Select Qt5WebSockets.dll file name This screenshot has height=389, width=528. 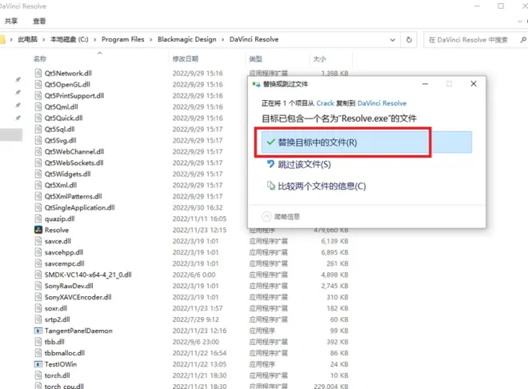pyautogui.click(x=74, y=162)
